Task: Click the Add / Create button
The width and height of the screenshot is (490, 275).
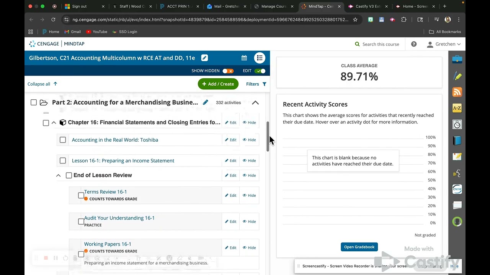Action: [x=218, y=84]
